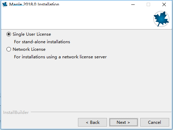Screen dimensions: 173x130
Task: Select the Single User License radio button
Action: tap(9, 34)
